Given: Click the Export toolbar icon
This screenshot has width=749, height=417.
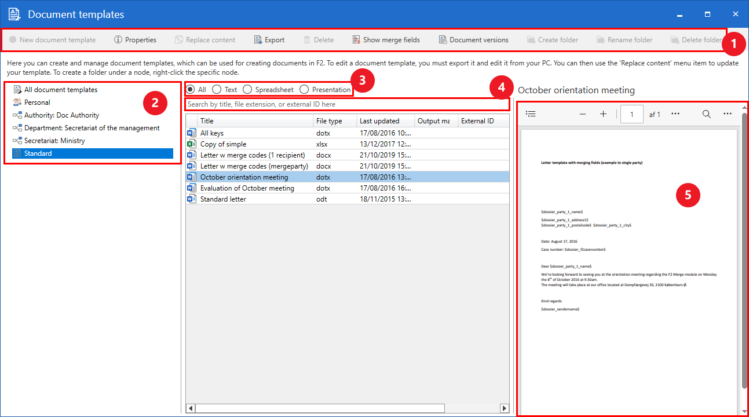Looking at the screenshot, I should (258, 40).
